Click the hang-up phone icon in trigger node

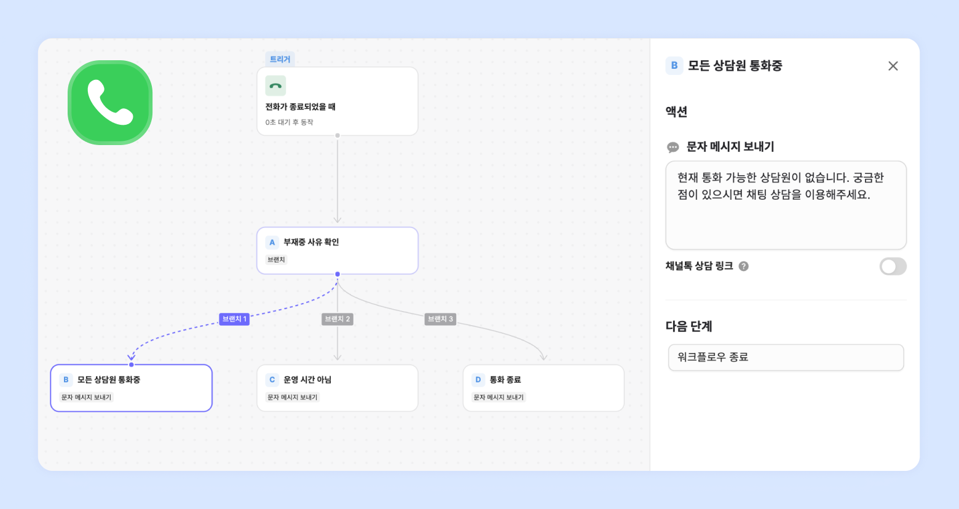pos(275,85)
